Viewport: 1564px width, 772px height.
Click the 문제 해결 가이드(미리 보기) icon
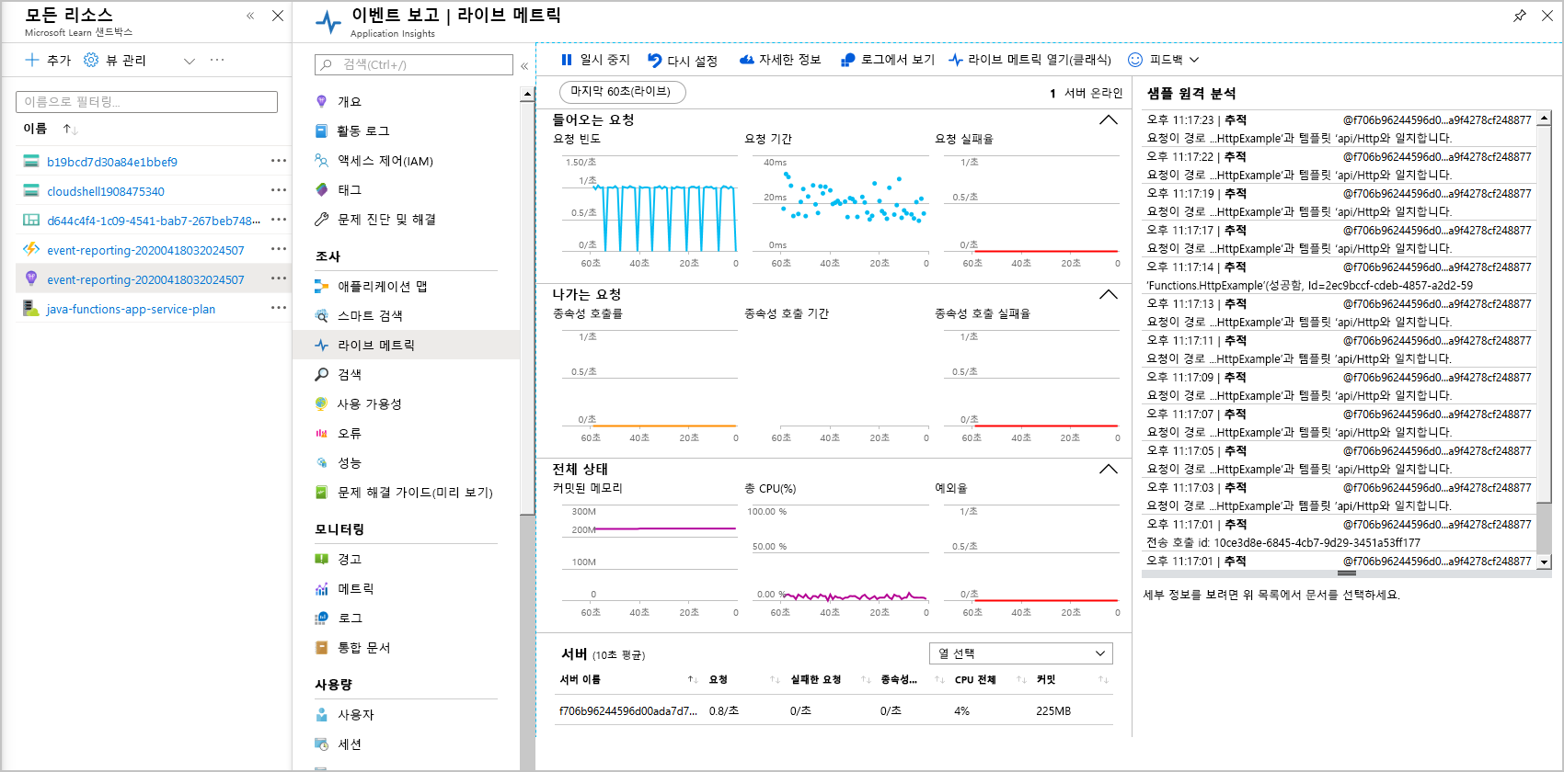pos(321,493)
